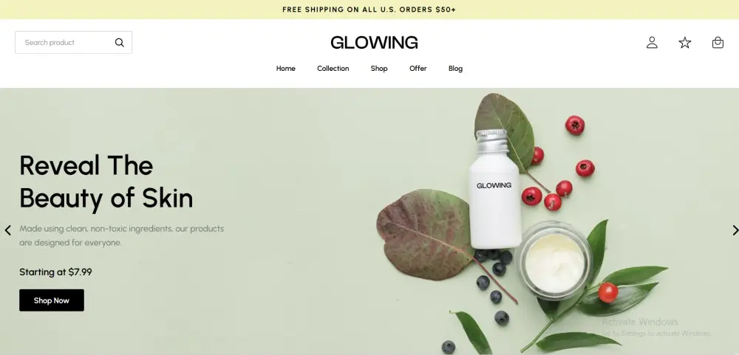Open the Home menu item
This screenshot has height=355, width=739.
(x=285, y=68)
